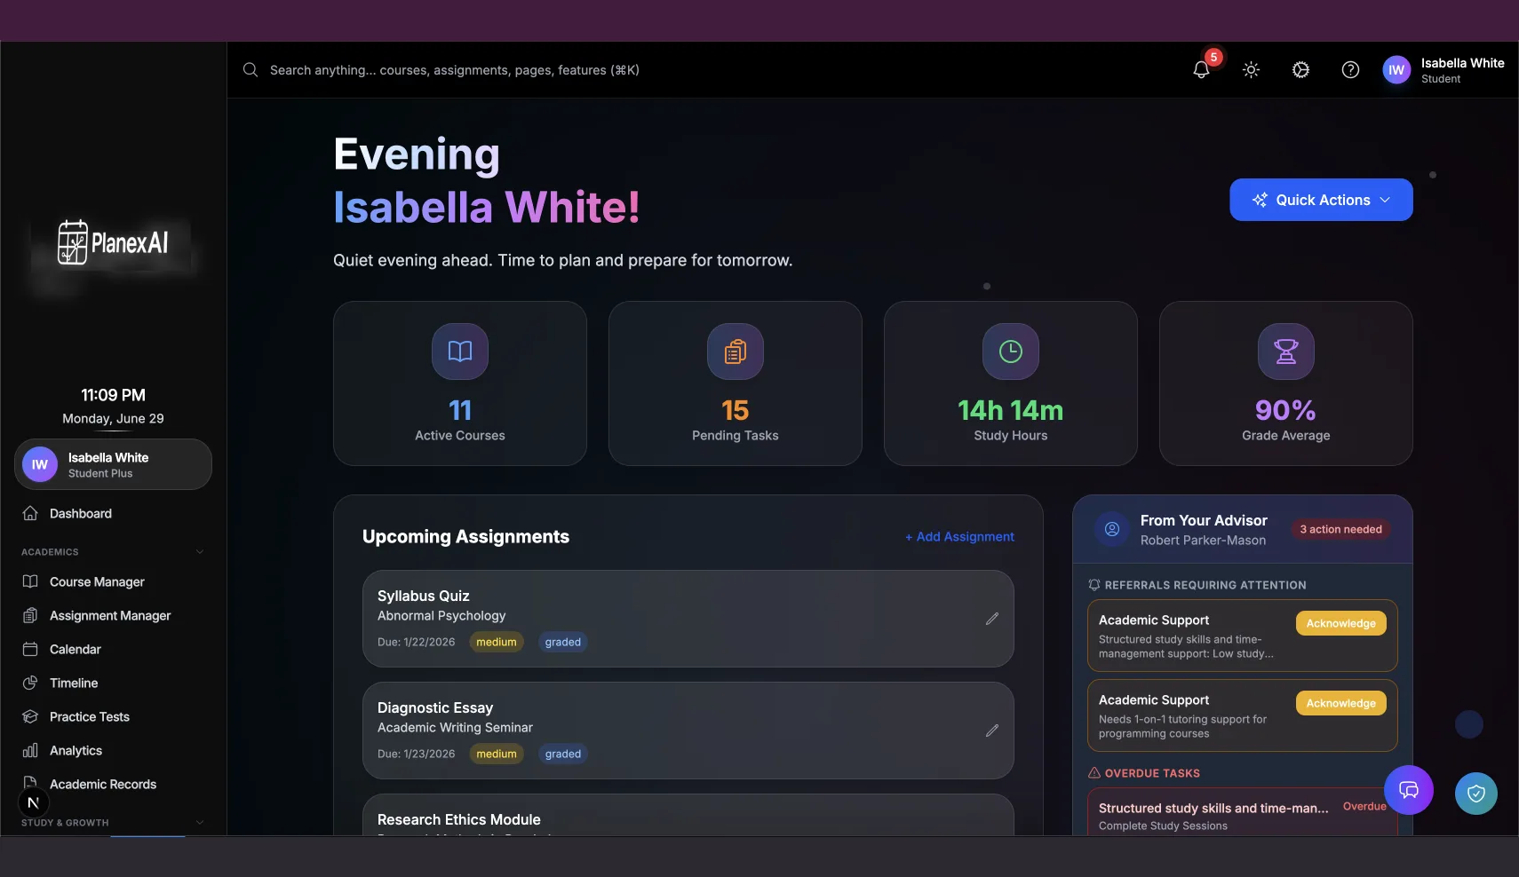Focus the Search anything input field
1519x877 pixels.
[455, 70]
